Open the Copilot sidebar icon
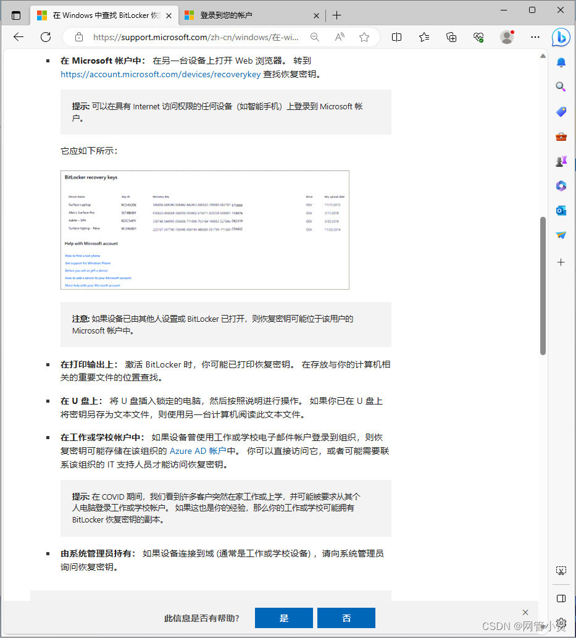Viewport: 576px width, 638px height. point(560,38)
